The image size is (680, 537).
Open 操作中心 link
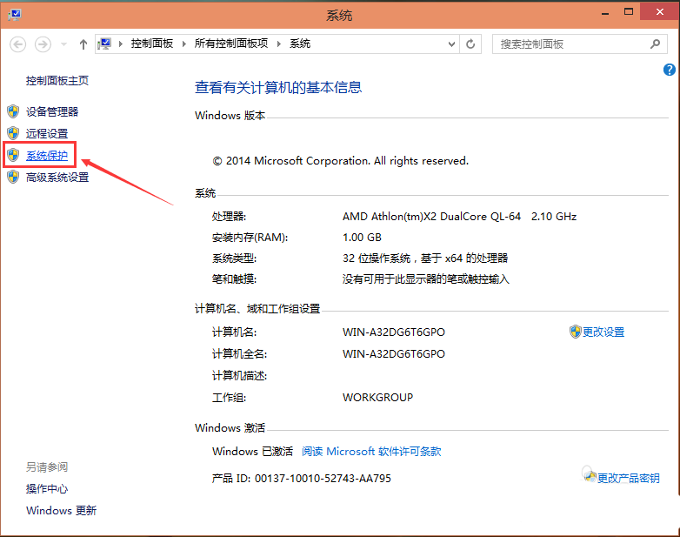click(47, 489)
